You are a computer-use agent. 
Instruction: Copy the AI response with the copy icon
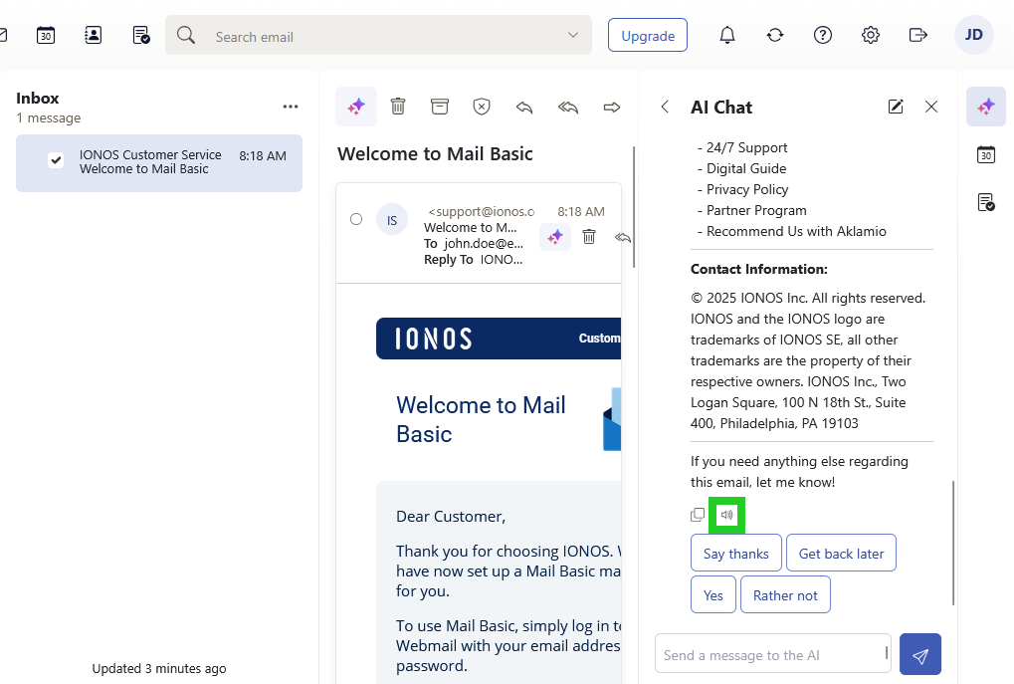click(698, 514)
